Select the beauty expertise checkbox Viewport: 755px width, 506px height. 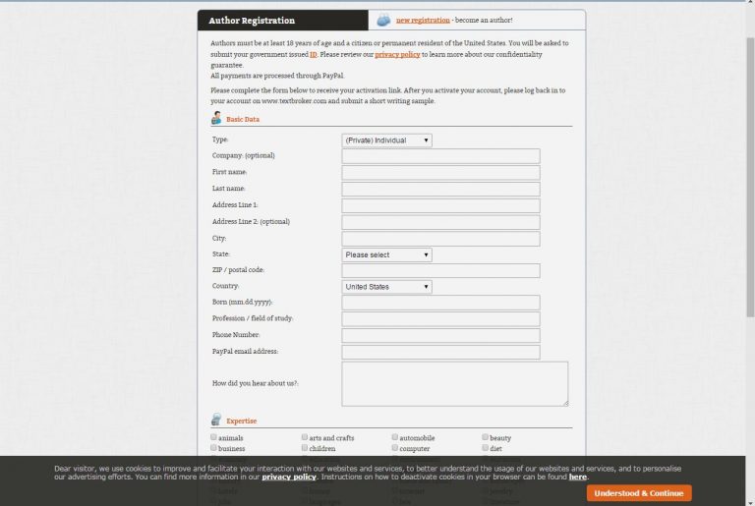[486, 437]
